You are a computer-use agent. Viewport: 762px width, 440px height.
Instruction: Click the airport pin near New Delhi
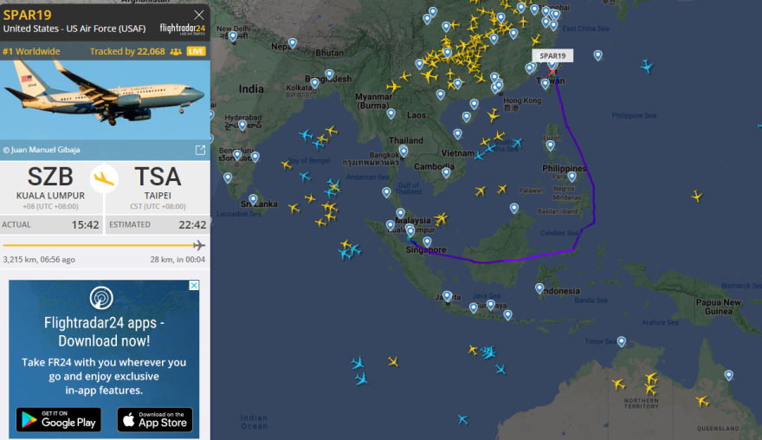[233, 36]
